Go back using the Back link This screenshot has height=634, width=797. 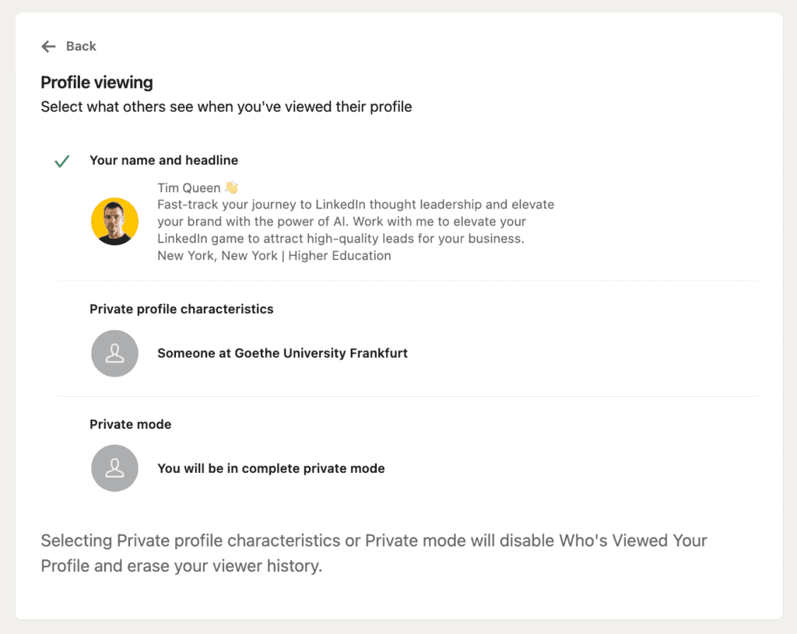click(x=81, y=47)
